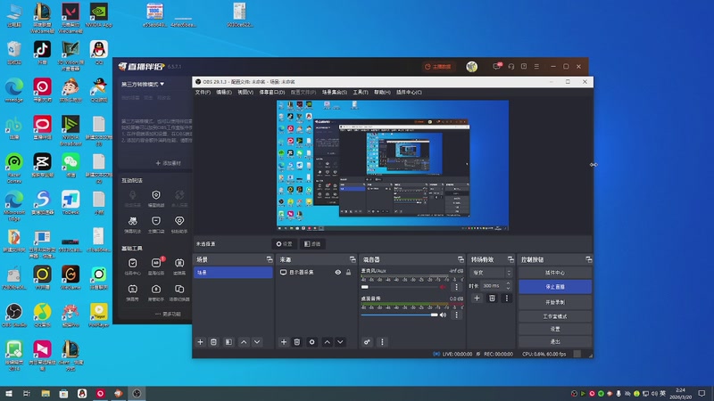Viewport: 714px width, 401px height.
Task: Click exit button in controls dock
Action: (555, 341)
